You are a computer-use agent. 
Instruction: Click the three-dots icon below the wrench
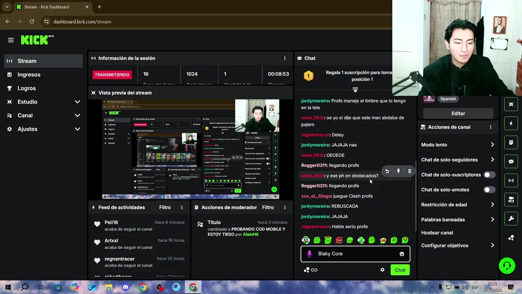(511, 238)
